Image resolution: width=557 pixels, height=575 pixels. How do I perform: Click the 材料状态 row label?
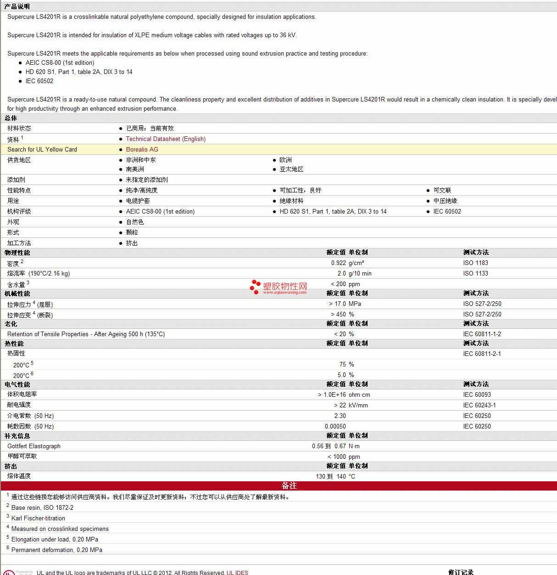pos(19,128)
